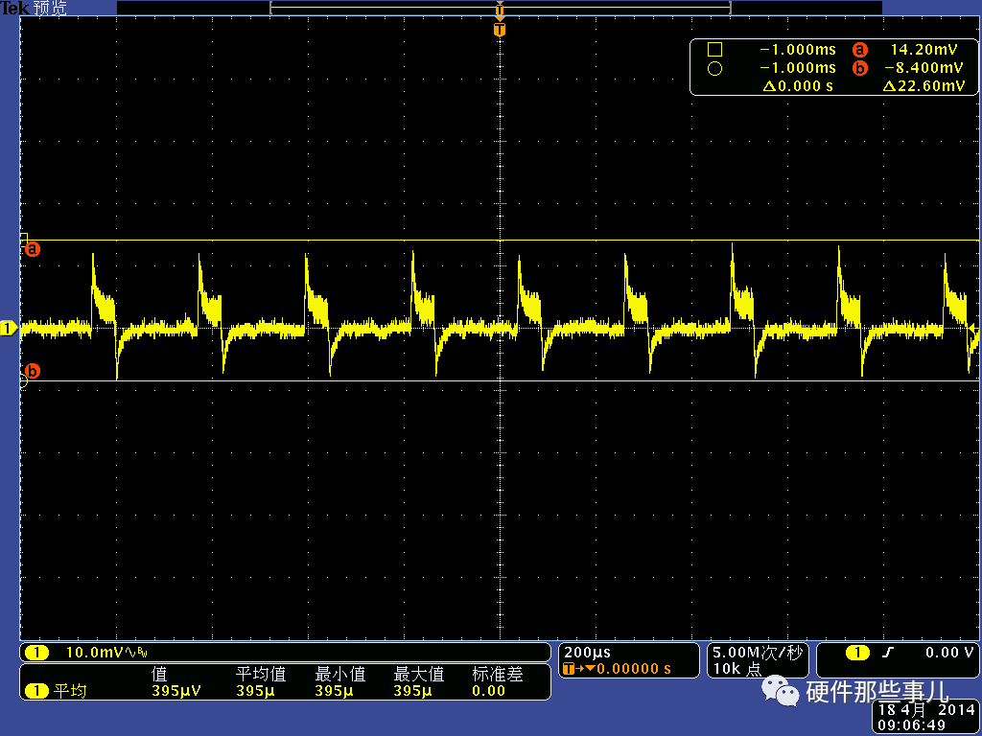Click the orange trigger position T marker

click(x=499, y=31)
